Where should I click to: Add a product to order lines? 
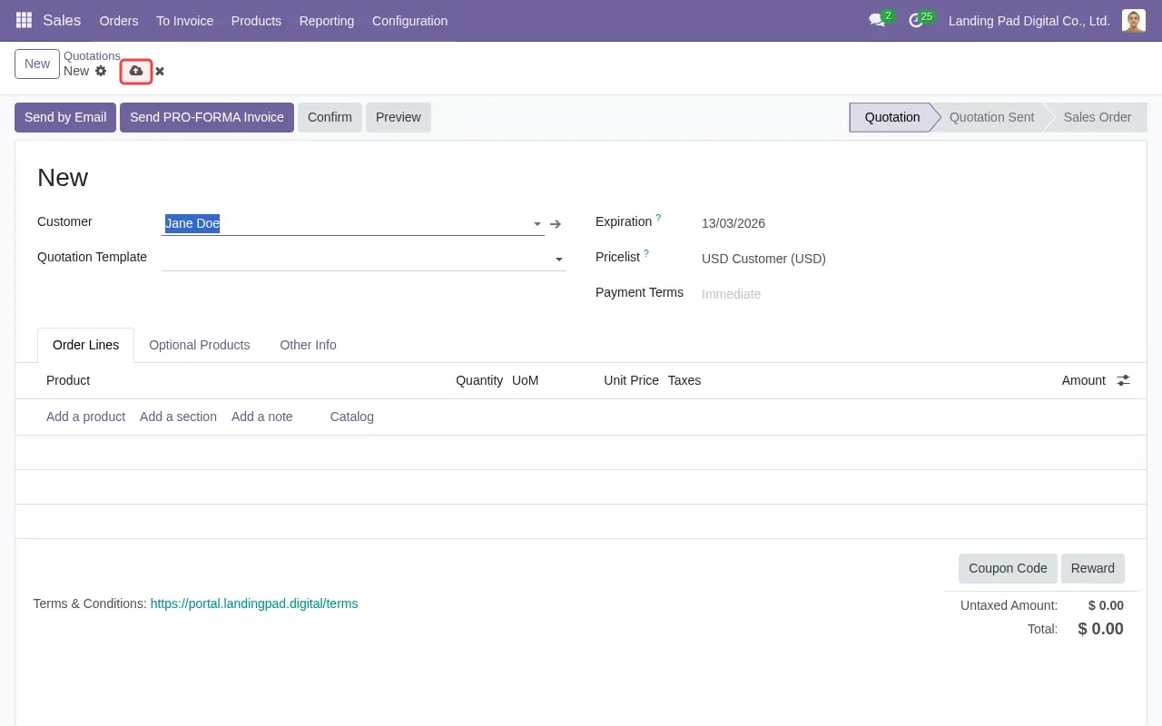pos(85,417)
